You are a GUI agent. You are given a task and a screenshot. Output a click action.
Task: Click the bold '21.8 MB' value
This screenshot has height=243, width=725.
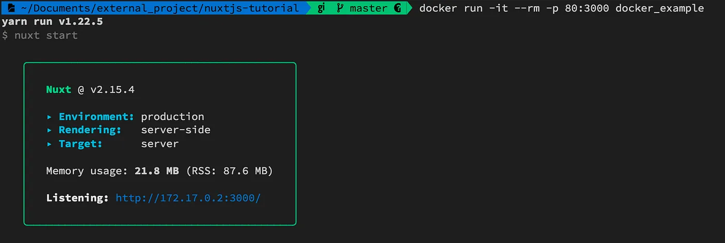click(x=157, y=170)
